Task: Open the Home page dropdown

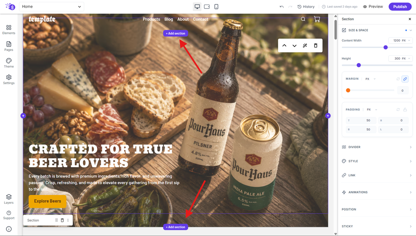Action: click(x=52, y=7)
